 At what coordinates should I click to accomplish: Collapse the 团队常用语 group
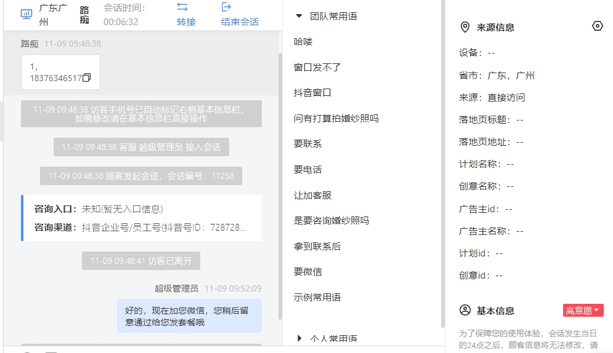click(x=299, y=16)
